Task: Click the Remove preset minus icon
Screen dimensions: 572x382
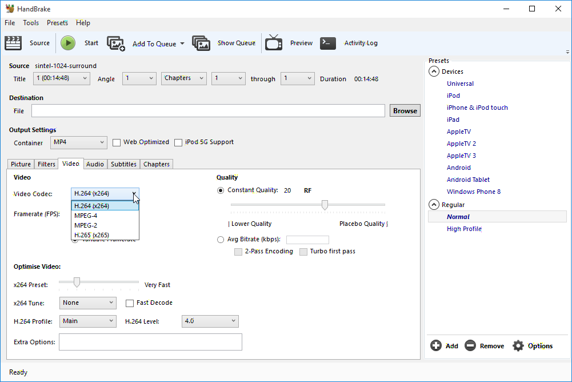Action: [x=470, y=345]
